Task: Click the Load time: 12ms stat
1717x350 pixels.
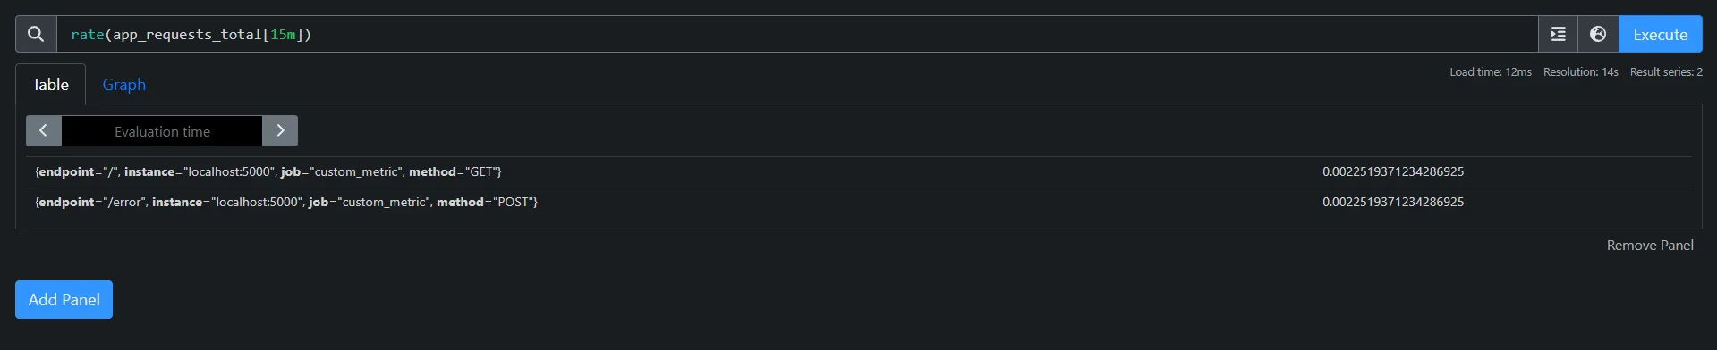Action: point(1491,71)
